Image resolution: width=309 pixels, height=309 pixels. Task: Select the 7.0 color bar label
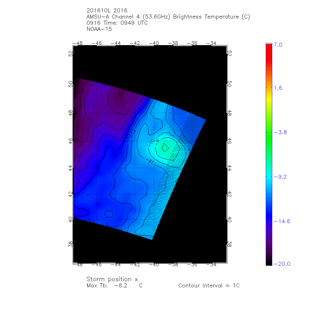coord(278,45)
